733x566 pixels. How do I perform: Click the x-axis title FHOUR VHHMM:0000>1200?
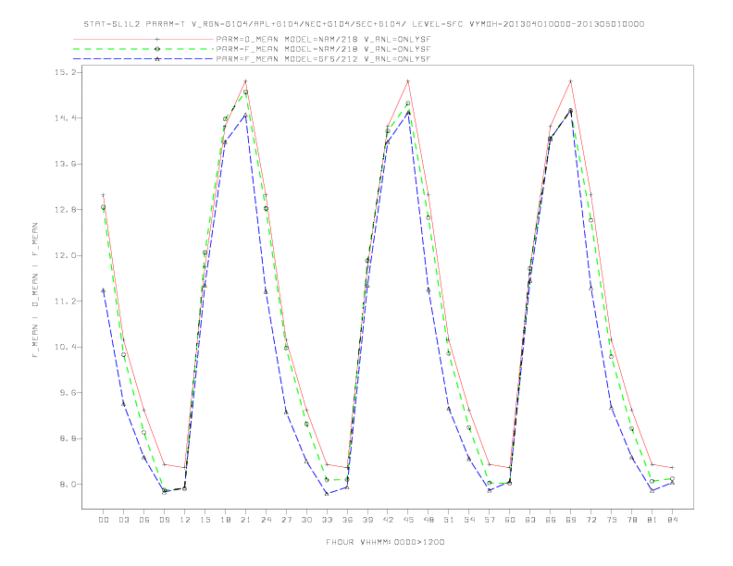coord(385,542)
